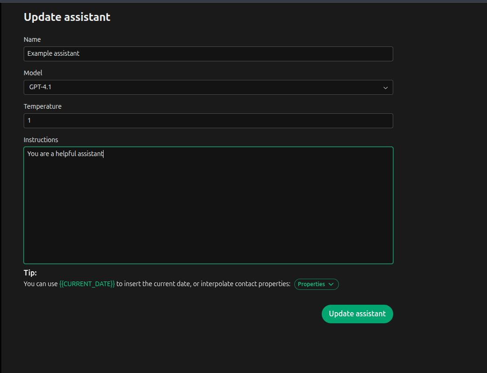
Task: Click the You are a helpful assistant text
Action: point(65,153)
